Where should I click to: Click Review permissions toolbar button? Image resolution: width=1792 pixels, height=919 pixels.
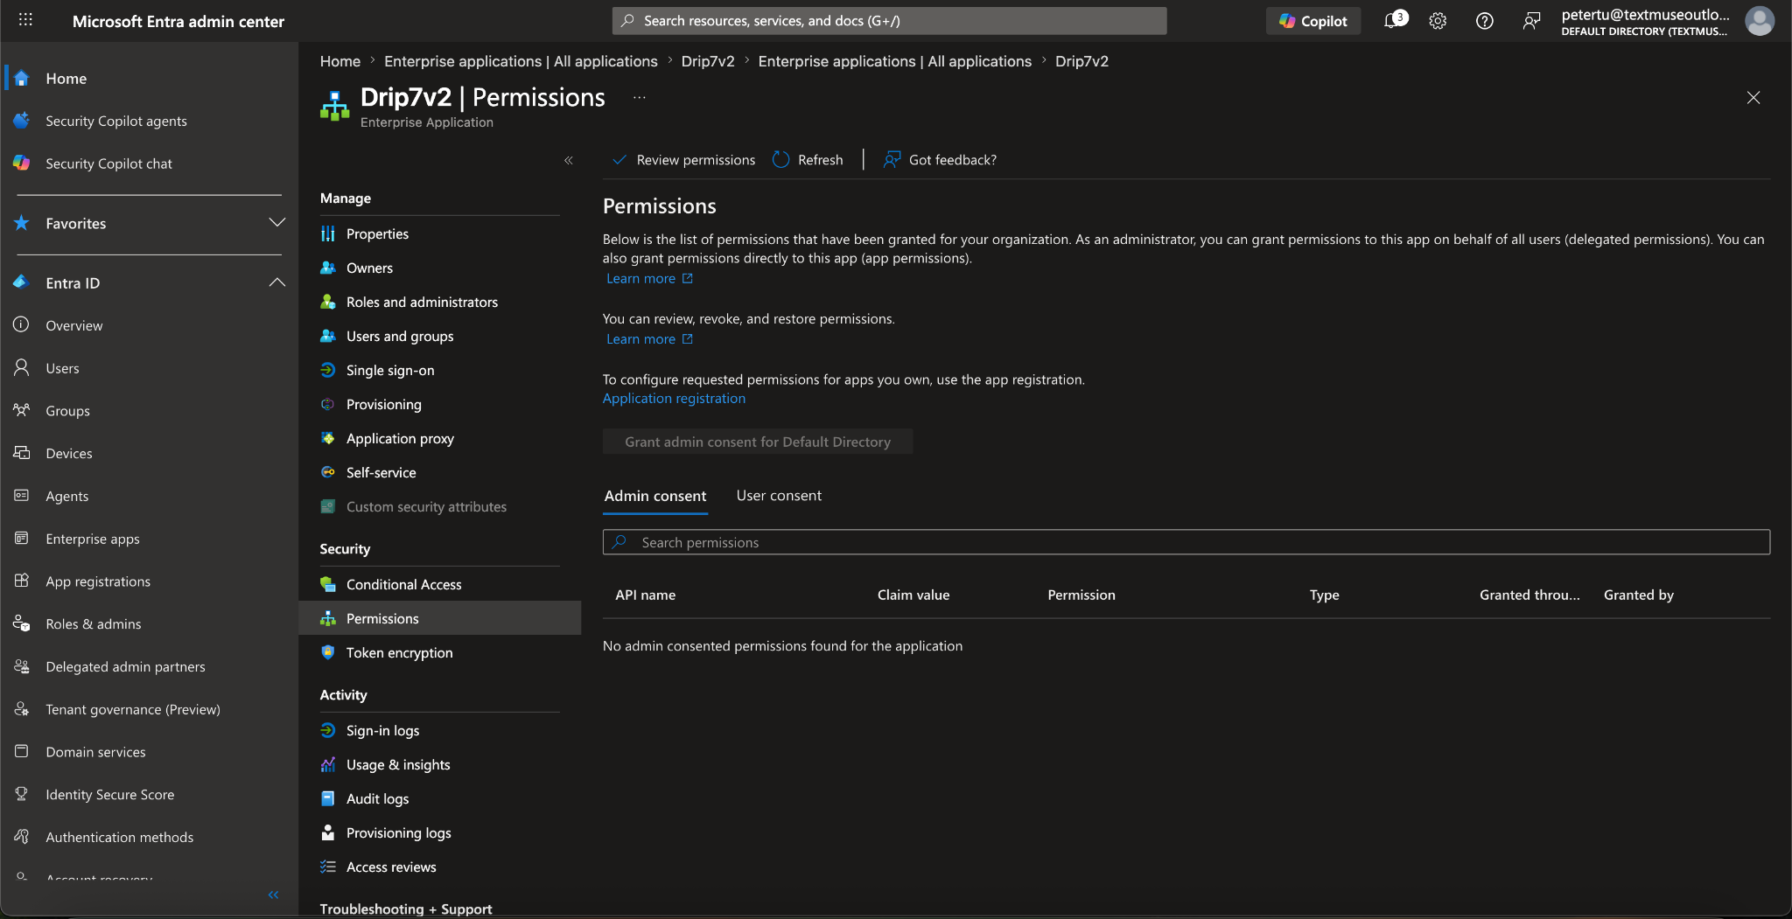[684, 160]
